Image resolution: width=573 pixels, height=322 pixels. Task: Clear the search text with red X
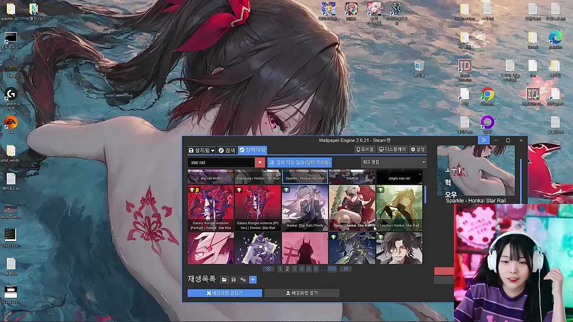coord(260,162)
